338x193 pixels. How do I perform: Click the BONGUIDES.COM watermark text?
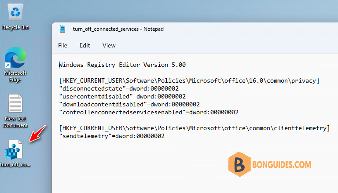click(282, 165)
